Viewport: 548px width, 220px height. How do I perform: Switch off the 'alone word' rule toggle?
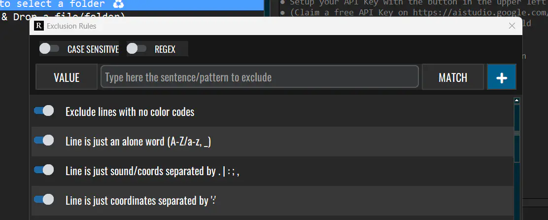(x=44, y=141)
